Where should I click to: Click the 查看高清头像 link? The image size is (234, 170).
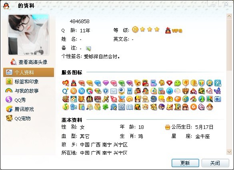pyautogui.click(x=29, y=62)
